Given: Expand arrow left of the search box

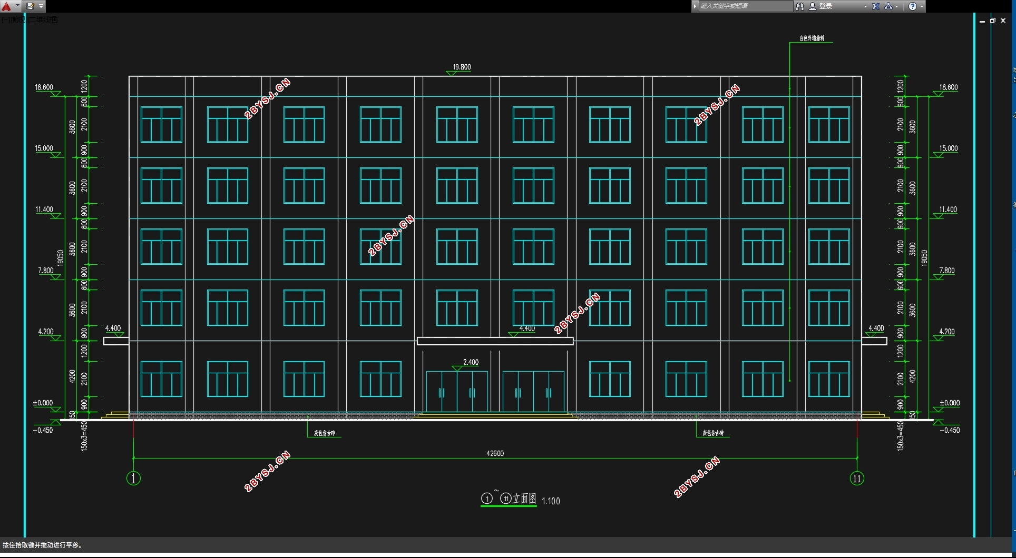Looking at the screenshot, I should click(695, 6).
